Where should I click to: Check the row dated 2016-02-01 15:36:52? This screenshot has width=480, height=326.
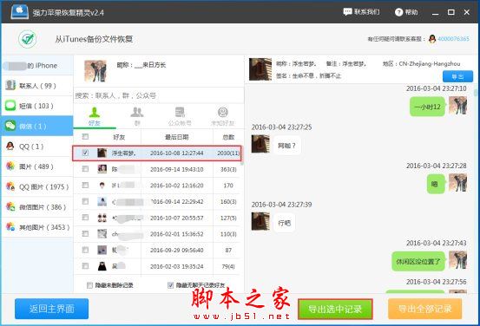85,234
